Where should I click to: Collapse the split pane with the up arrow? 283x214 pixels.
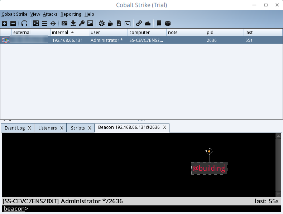click(x=4, y=121)
